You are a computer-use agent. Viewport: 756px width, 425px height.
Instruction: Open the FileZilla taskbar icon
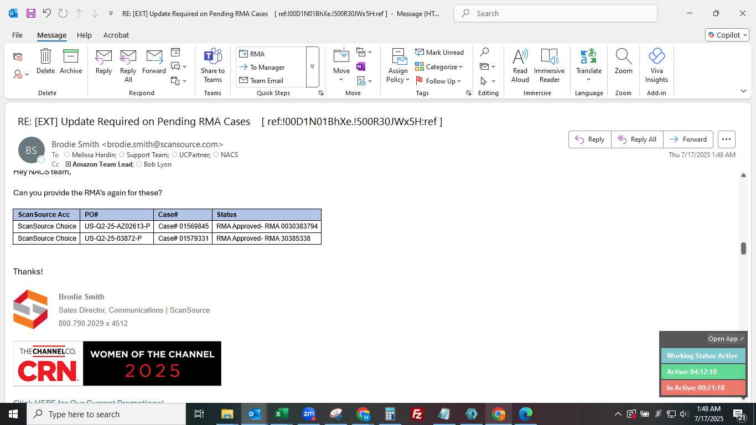pos(417,414)
